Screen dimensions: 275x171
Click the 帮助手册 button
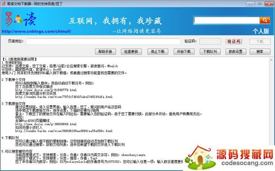click(x=105, y=51)
